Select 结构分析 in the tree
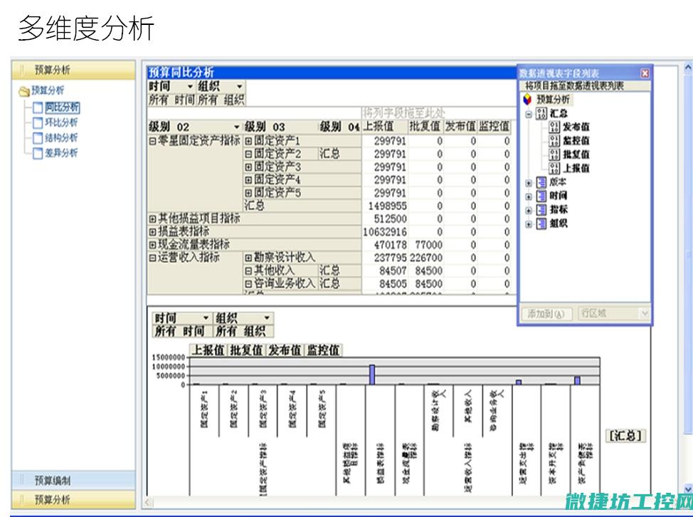This screenshot has width=693, height=517. point(61,138)
